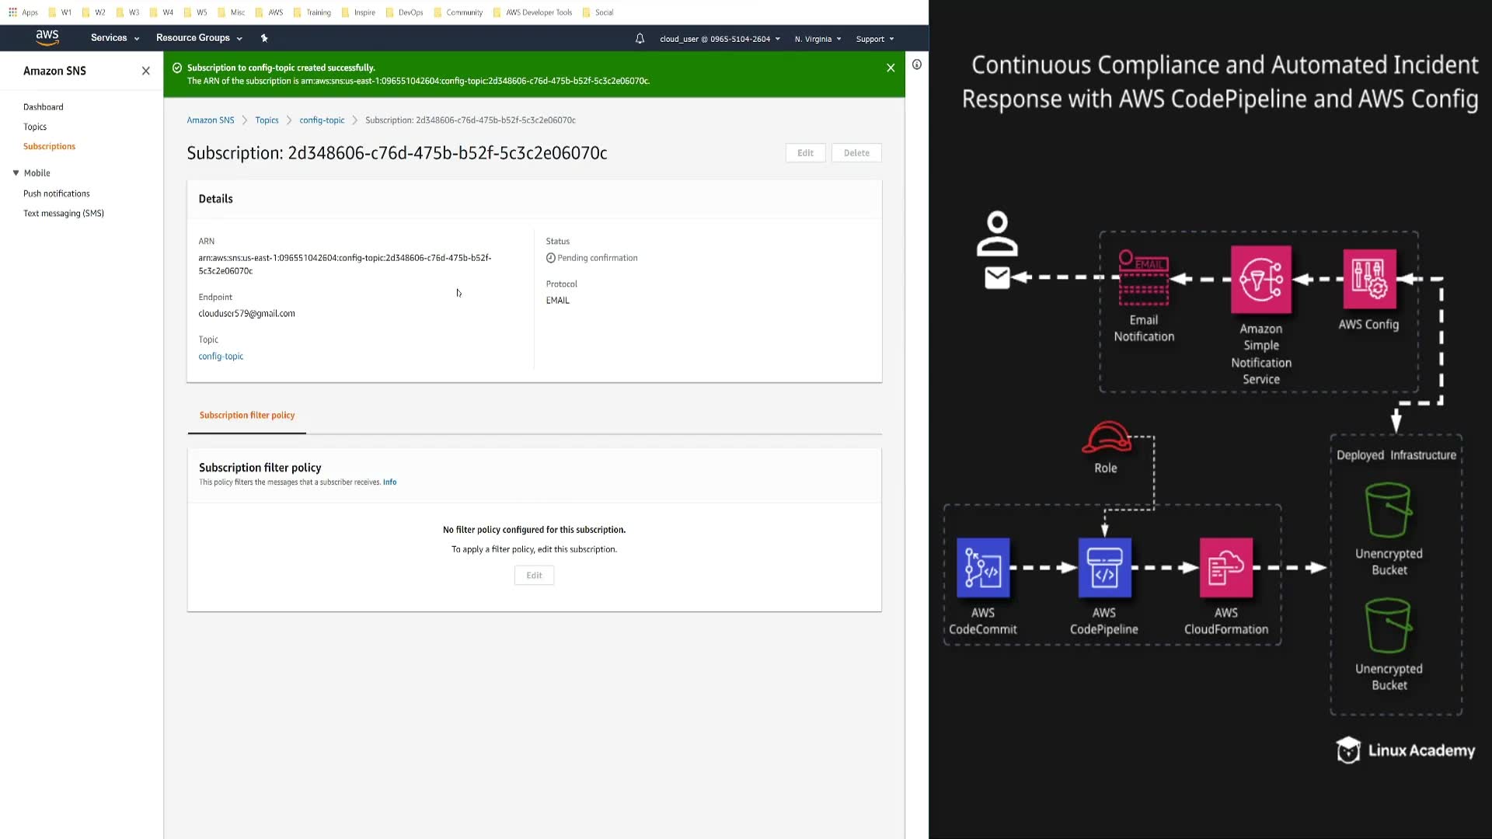Expand the cloud_user account menu
The image size is (1492, 839).
pos(720,39)
